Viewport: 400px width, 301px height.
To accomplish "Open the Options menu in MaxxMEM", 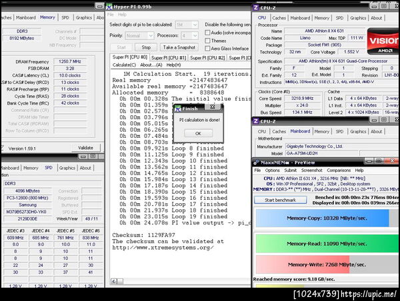I will click(272, 170).
